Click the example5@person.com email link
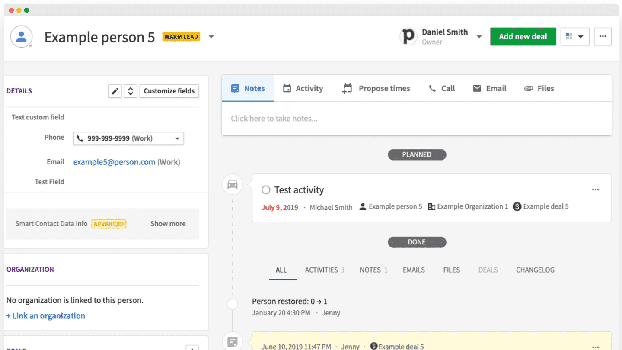The image size is (622, 350). 114,162
